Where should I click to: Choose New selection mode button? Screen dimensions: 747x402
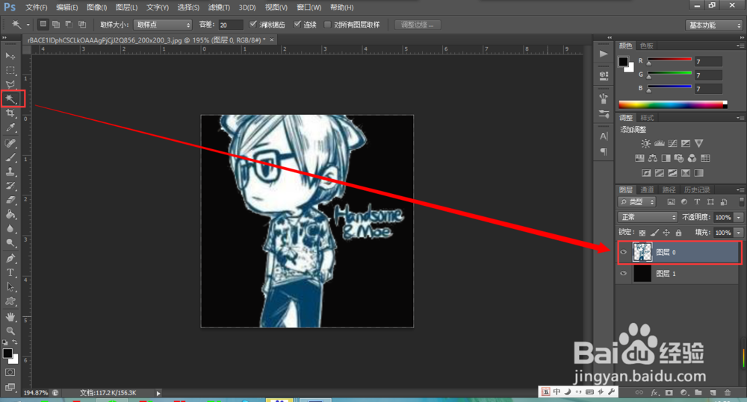pos(43,25)
